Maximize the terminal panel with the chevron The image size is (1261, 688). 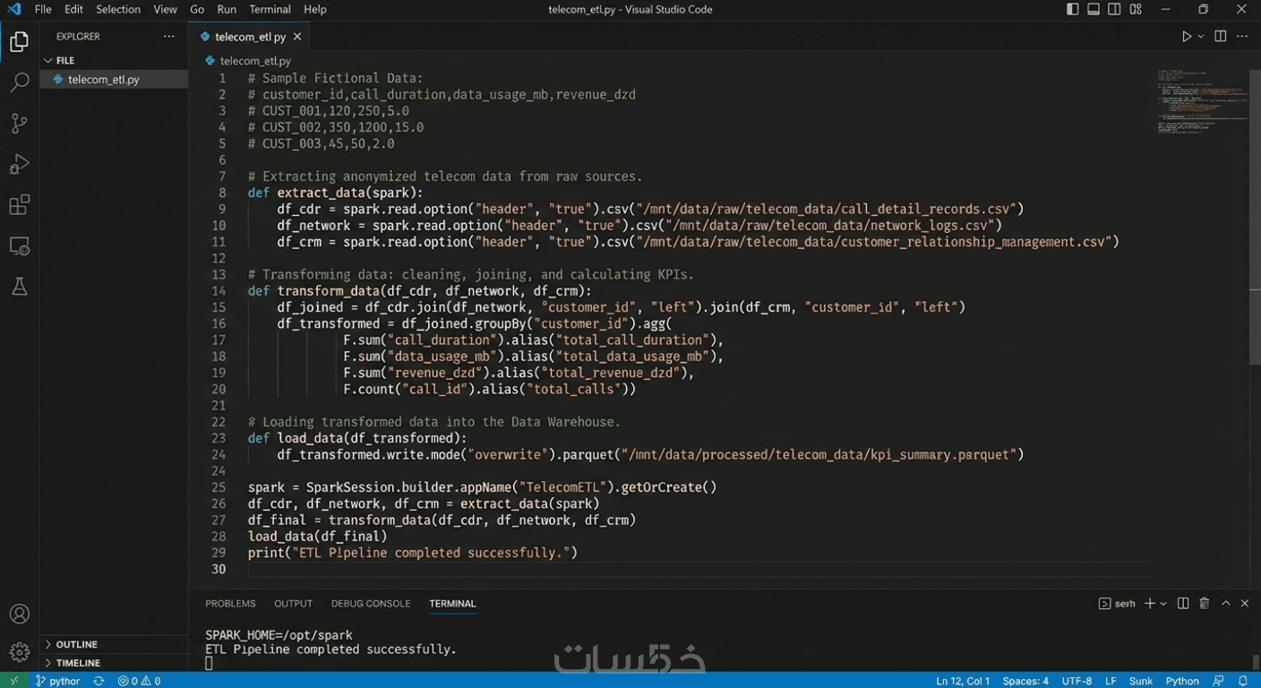1225,604
